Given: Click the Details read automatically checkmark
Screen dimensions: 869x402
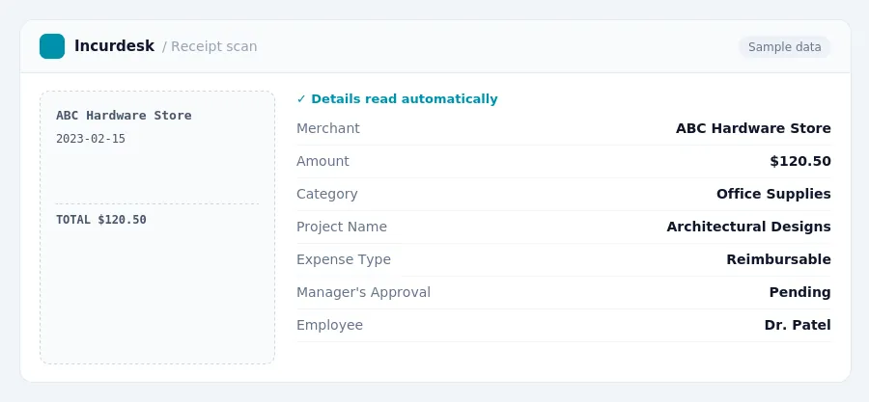Looking at the screenshot, I should tap(301, 99).
